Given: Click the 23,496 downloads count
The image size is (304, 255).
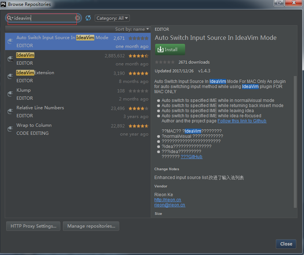Looking at the screenshot, I should coord(118,109).
